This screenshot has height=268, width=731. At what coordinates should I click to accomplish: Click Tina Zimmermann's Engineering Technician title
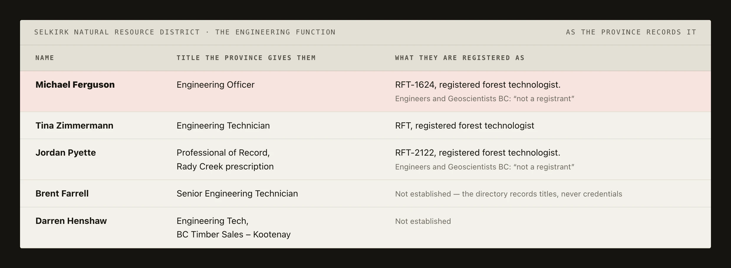tap(223, 126)
